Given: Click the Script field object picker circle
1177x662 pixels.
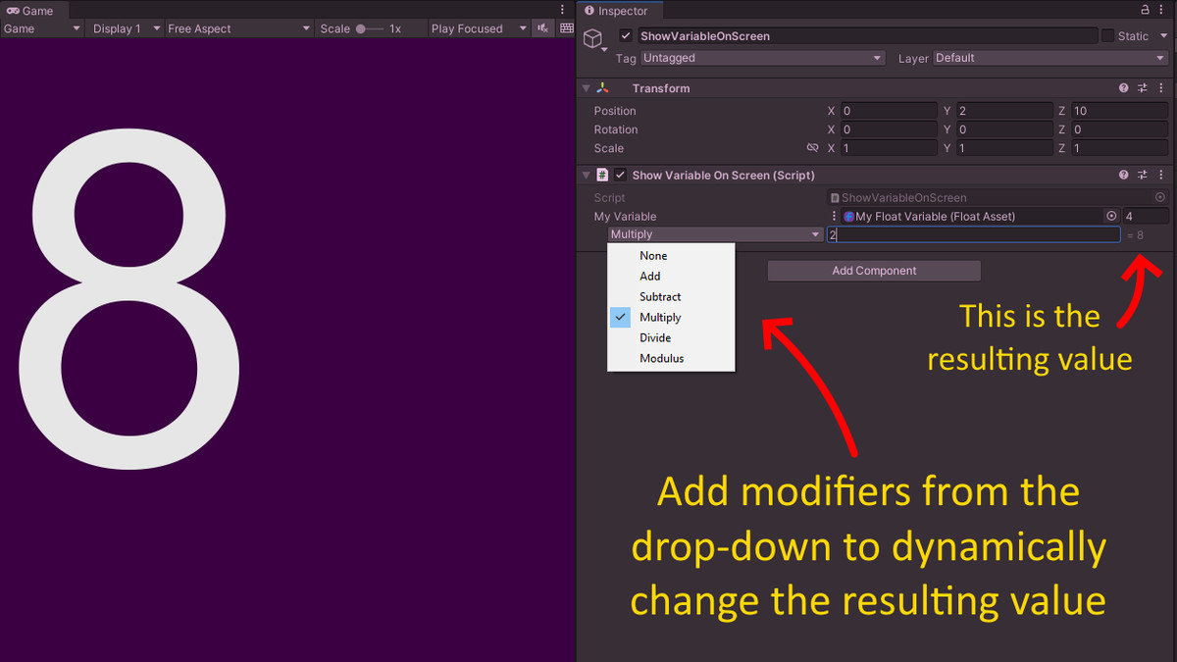Looking at the screenshot, I should (x=1160, y=197).
